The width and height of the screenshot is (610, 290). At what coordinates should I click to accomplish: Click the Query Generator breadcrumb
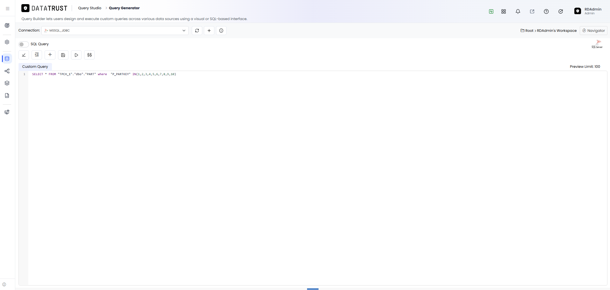point(124,8)
